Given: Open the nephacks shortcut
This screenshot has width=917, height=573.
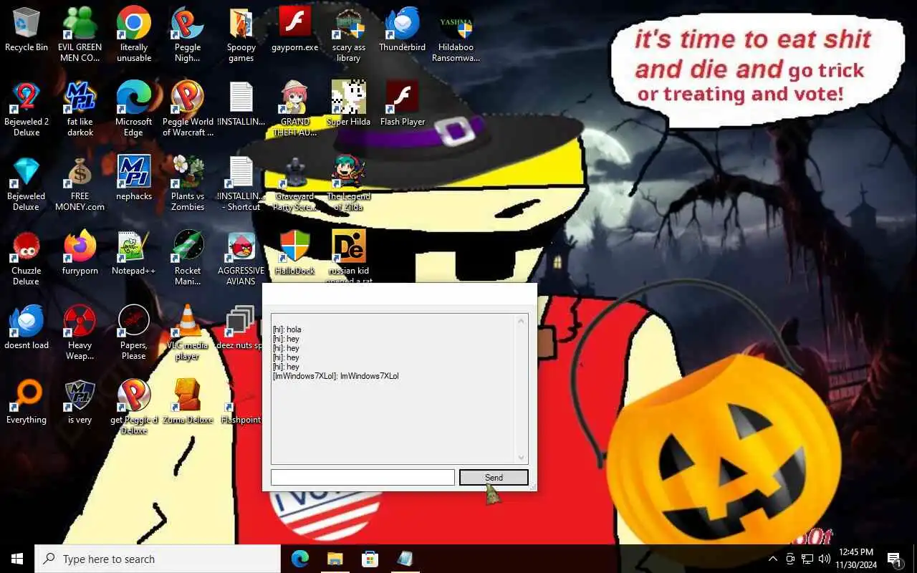Looking at the screenshot, I should 134,178.
